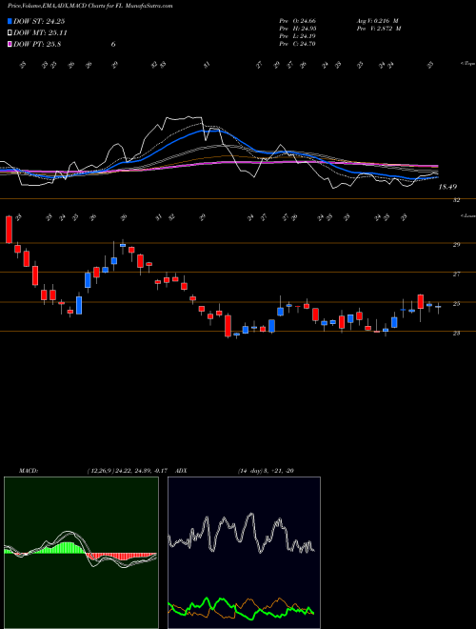Click the blue DOW ST legend swatch
Image resolution: width=476 pixels, height=629 pixels.
10,21
